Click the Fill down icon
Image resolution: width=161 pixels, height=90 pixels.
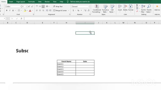pos(137,8)
